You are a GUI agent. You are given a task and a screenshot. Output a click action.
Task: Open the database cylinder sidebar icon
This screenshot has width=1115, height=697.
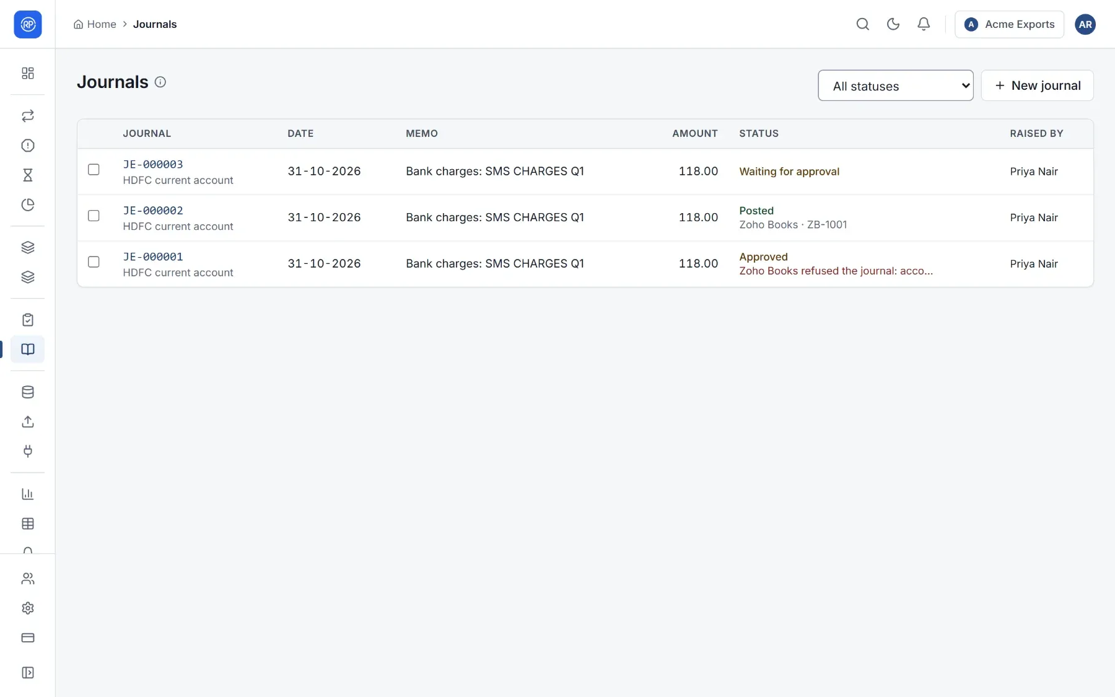[x=28, y=392]
